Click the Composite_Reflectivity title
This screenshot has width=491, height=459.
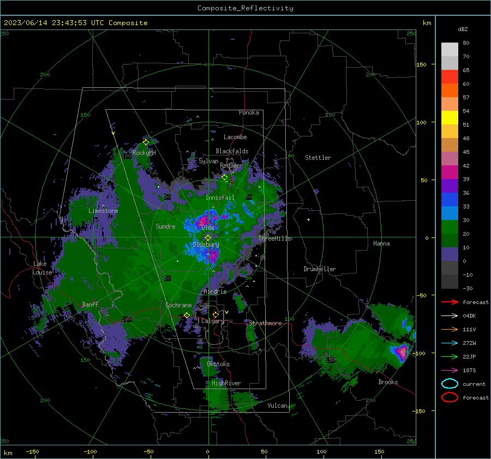(x=245, y=8)
